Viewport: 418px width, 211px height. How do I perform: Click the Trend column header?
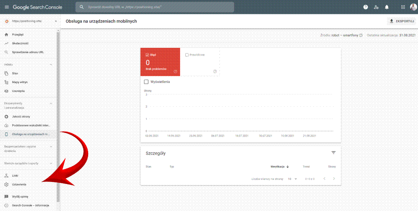306,167
